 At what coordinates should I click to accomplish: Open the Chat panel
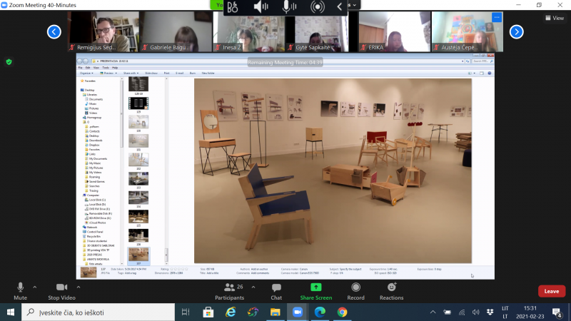(x=276, y=292)
